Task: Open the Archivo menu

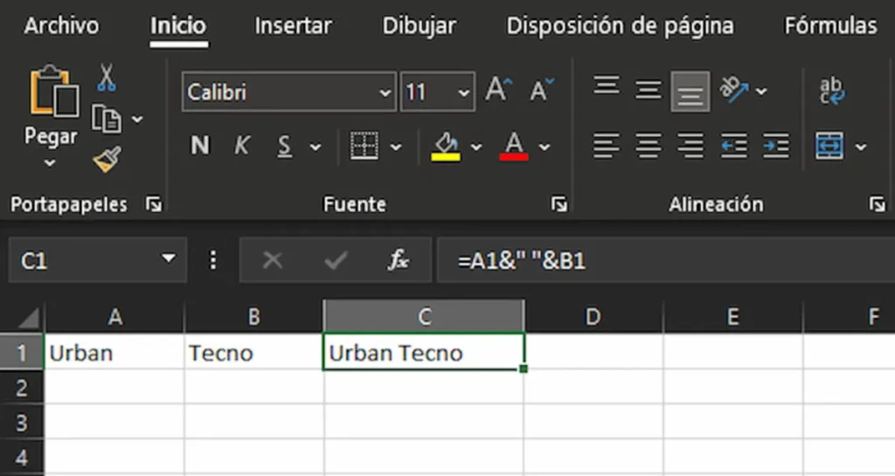Action: pyautogui.click(x=61, y=26)
